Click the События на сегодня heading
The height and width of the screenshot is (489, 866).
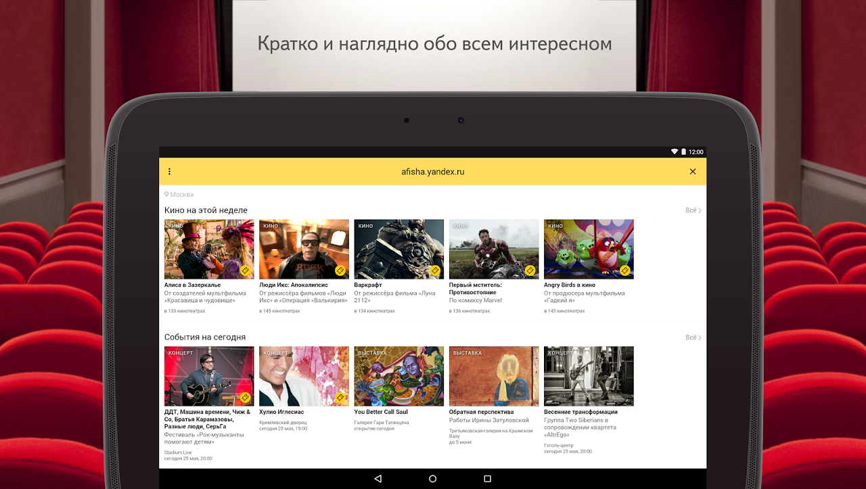[x=205, y=337]
